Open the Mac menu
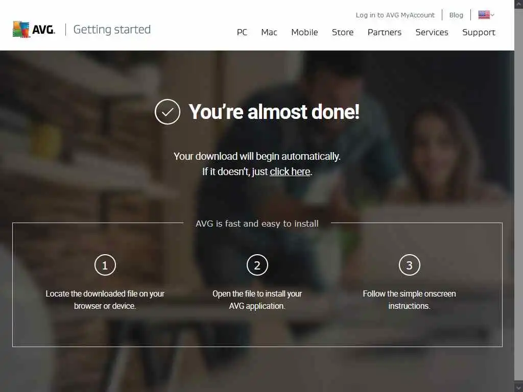Viewport: 523px width, 392px height. pos(269,32)
